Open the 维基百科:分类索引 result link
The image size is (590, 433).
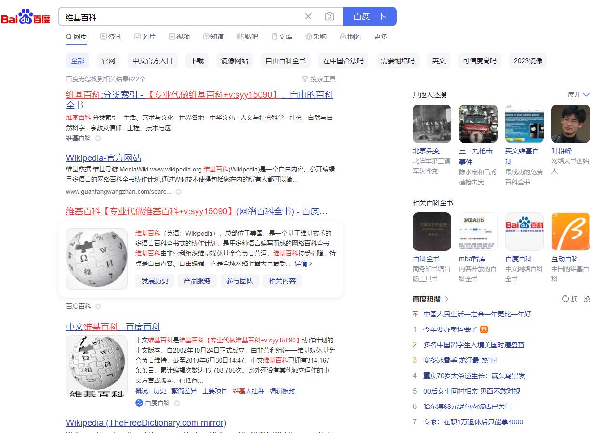199,100
